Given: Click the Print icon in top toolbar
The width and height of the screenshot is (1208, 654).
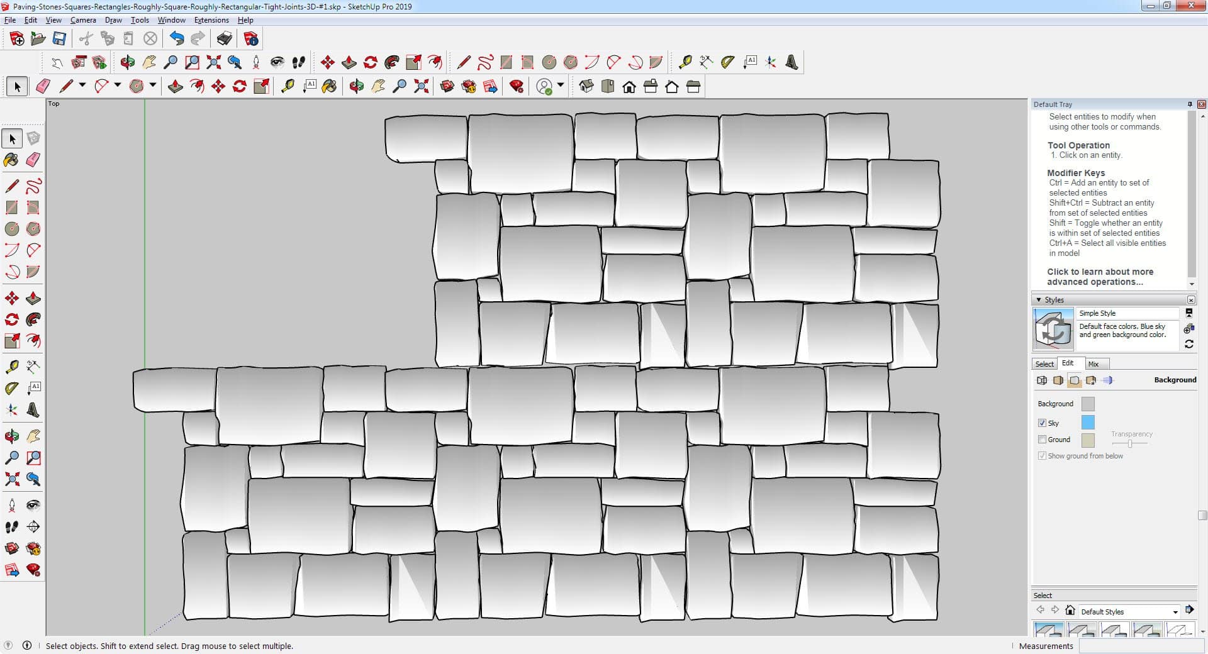Looking at the screenshot, I should [x=224, y=39].
